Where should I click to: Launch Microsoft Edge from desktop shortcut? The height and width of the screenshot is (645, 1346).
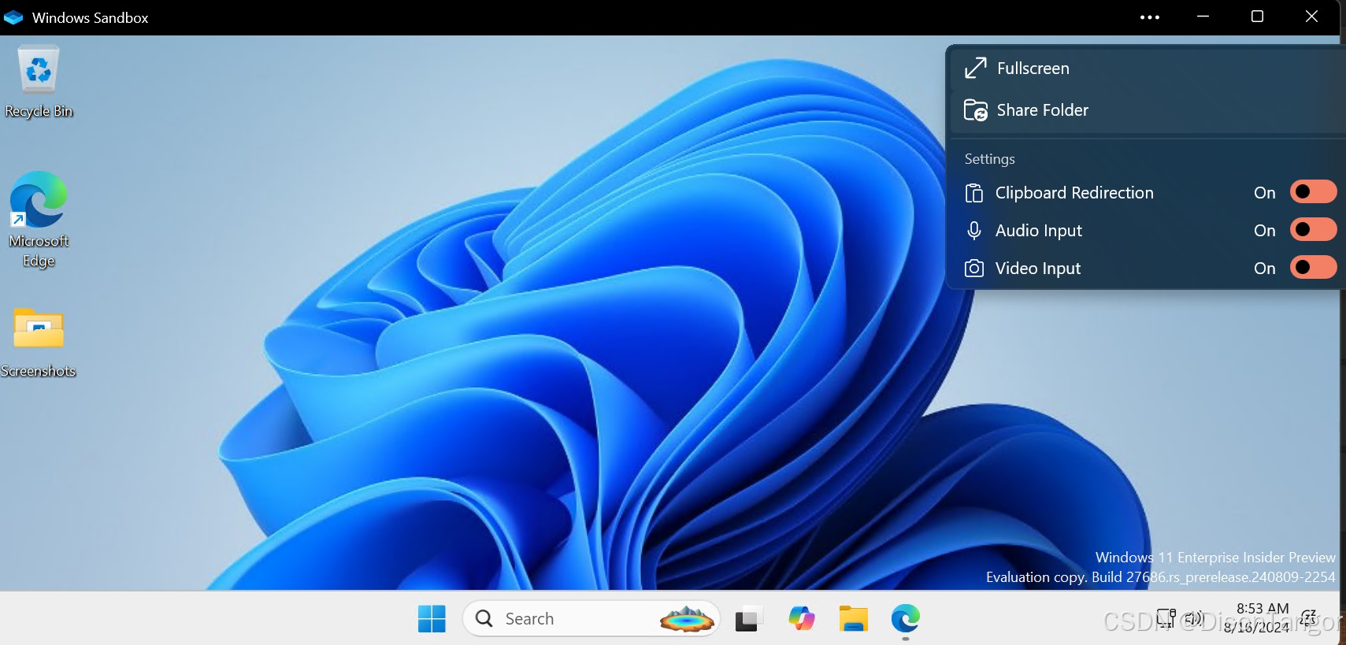point(38,220)
